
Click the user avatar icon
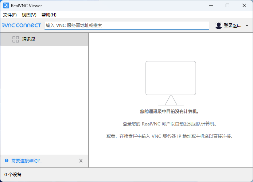[x=219, y=26]
